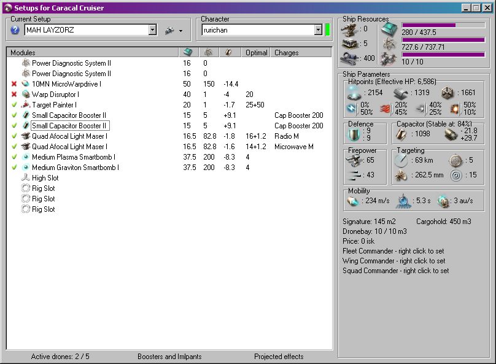Click the Warp Disruptor I module icon
Screen dimensions: 496x364
(x=26, y=95)
